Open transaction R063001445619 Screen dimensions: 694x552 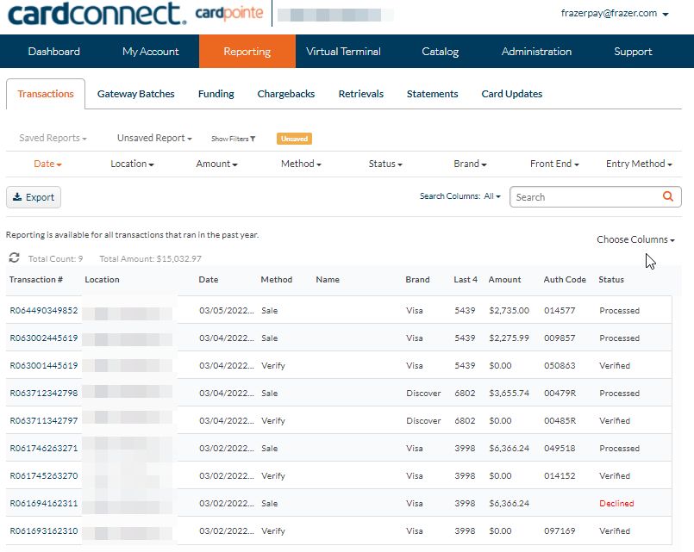tap(44, 365)
